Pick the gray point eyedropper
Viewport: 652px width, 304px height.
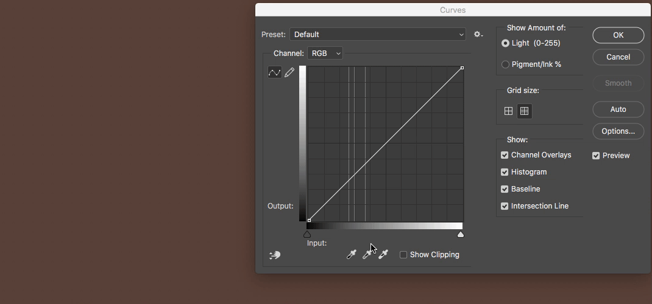(x=367, y=255)
